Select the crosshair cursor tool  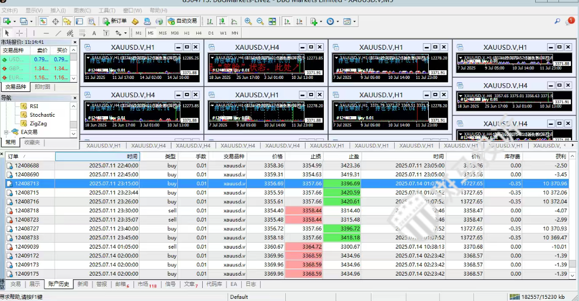(x=19, y=33)
